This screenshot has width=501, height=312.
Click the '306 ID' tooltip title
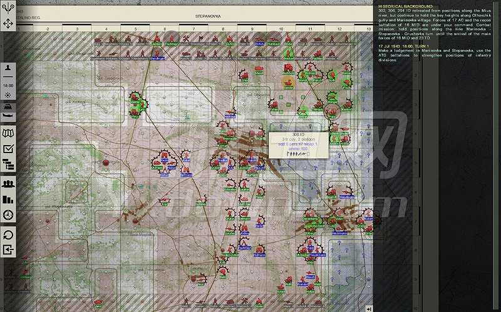[299, 134]
